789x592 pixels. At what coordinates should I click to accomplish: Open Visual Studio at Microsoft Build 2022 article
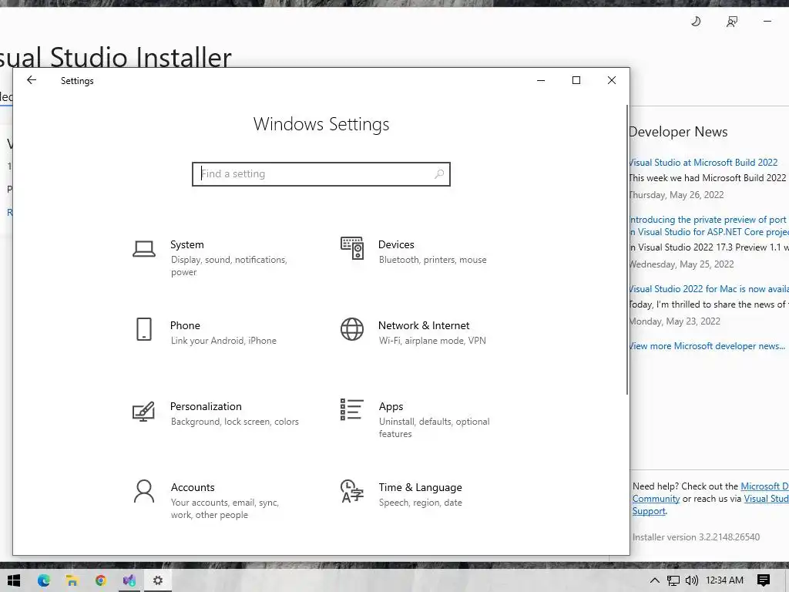tap(703, 163)
